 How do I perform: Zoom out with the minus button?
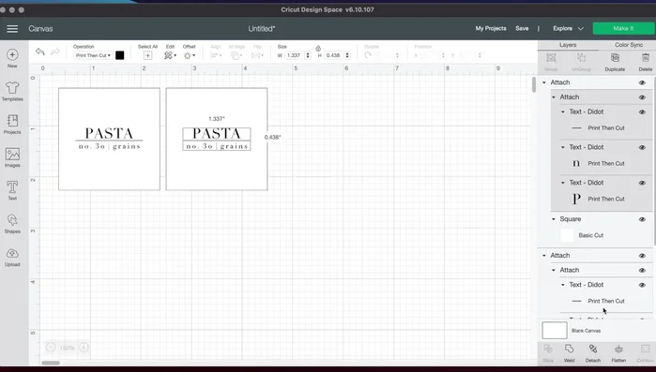(x=51, y=348)
